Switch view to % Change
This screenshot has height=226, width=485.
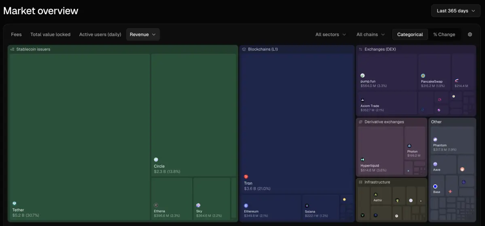point(444,35)
